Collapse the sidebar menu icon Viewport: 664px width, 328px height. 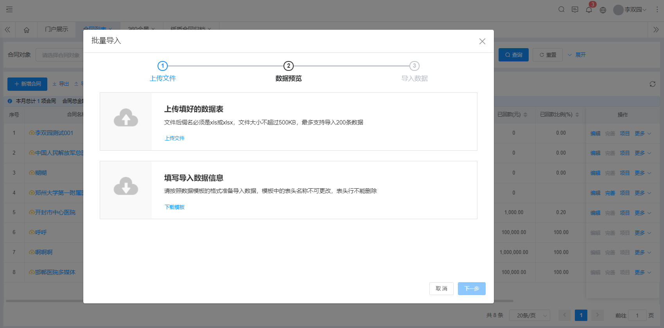9,9
